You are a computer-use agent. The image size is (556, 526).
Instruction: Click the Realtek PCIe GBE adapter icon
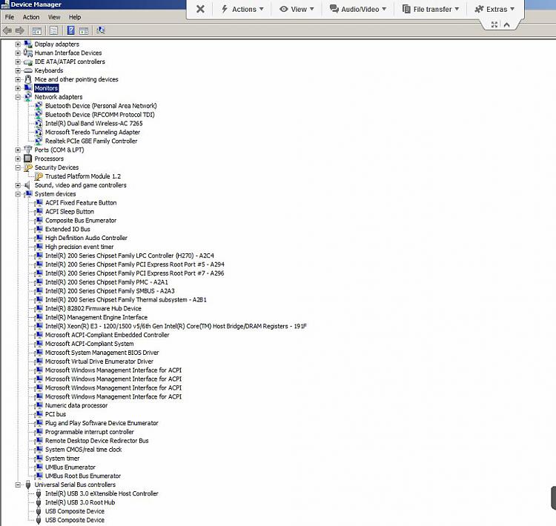coord(39,141)
